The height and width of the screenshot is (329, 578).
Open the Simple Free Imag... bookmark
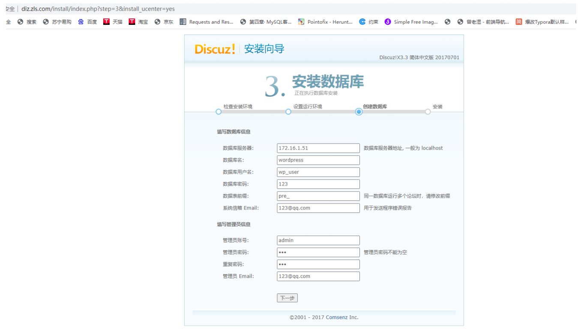tap(411, 22)
